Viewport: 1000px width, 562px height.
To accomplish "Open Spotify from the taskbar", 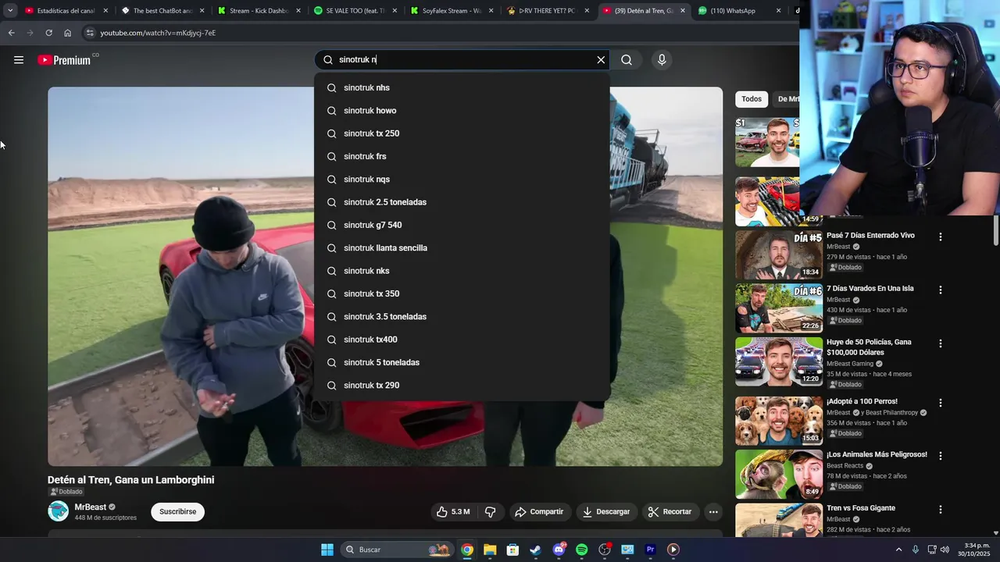I will pyautogui.click(x=581, y=550).
